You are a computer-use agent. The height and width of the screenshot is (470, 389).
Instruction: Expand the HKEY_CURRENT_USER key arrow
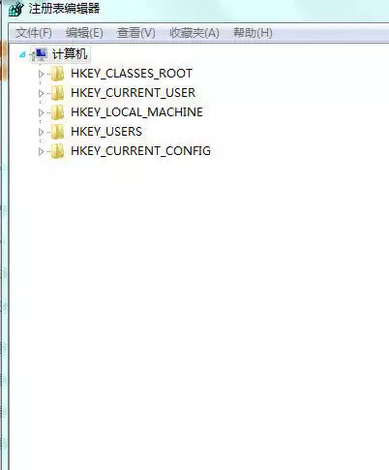pos(41,93)
